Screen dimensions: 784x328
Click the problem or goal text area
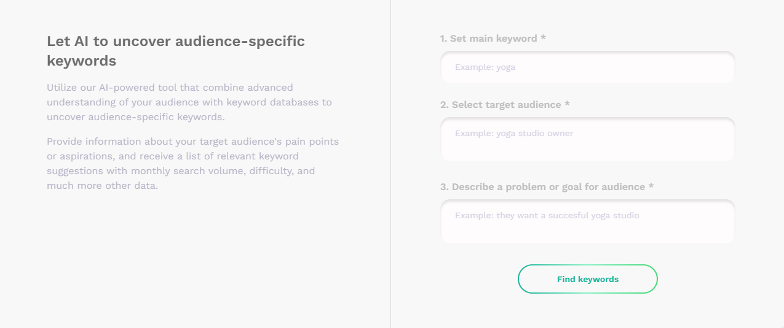[587, 222]
